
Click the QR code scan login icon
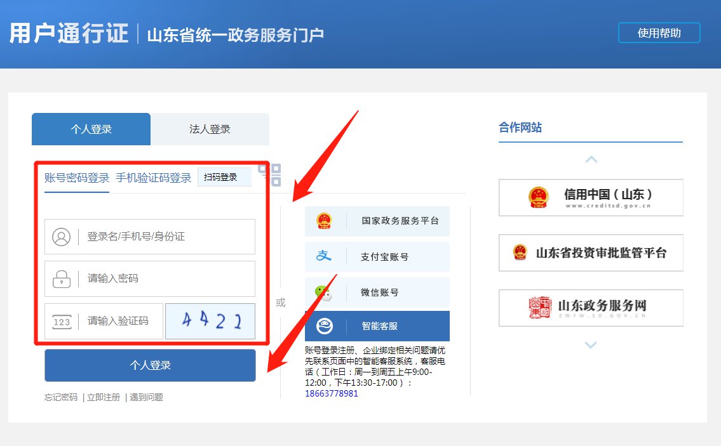click(x=271, y=175)
